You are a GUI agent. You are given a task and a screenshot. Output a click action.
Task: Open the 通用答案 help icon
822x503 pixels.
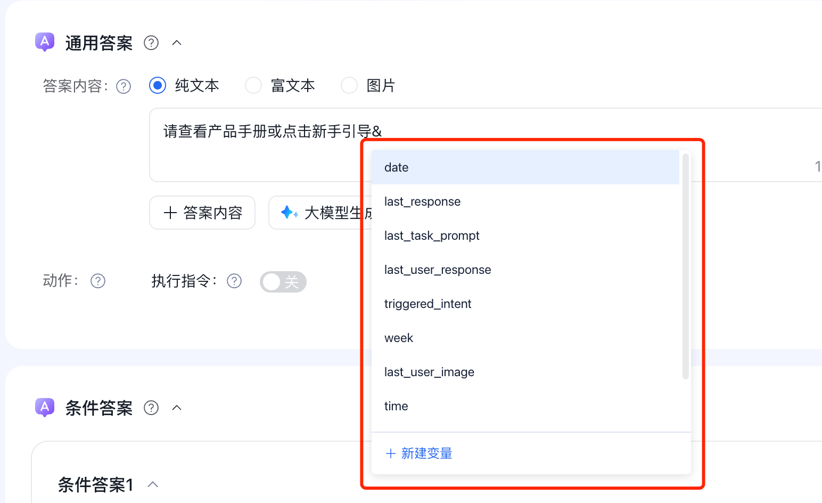(151, 43)
